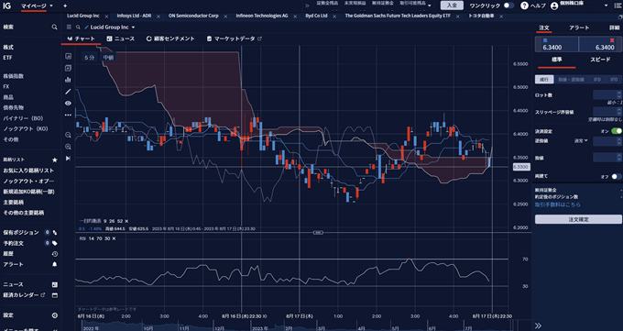Zoom in the chart with plus magnifier

[x=69, y=147]
